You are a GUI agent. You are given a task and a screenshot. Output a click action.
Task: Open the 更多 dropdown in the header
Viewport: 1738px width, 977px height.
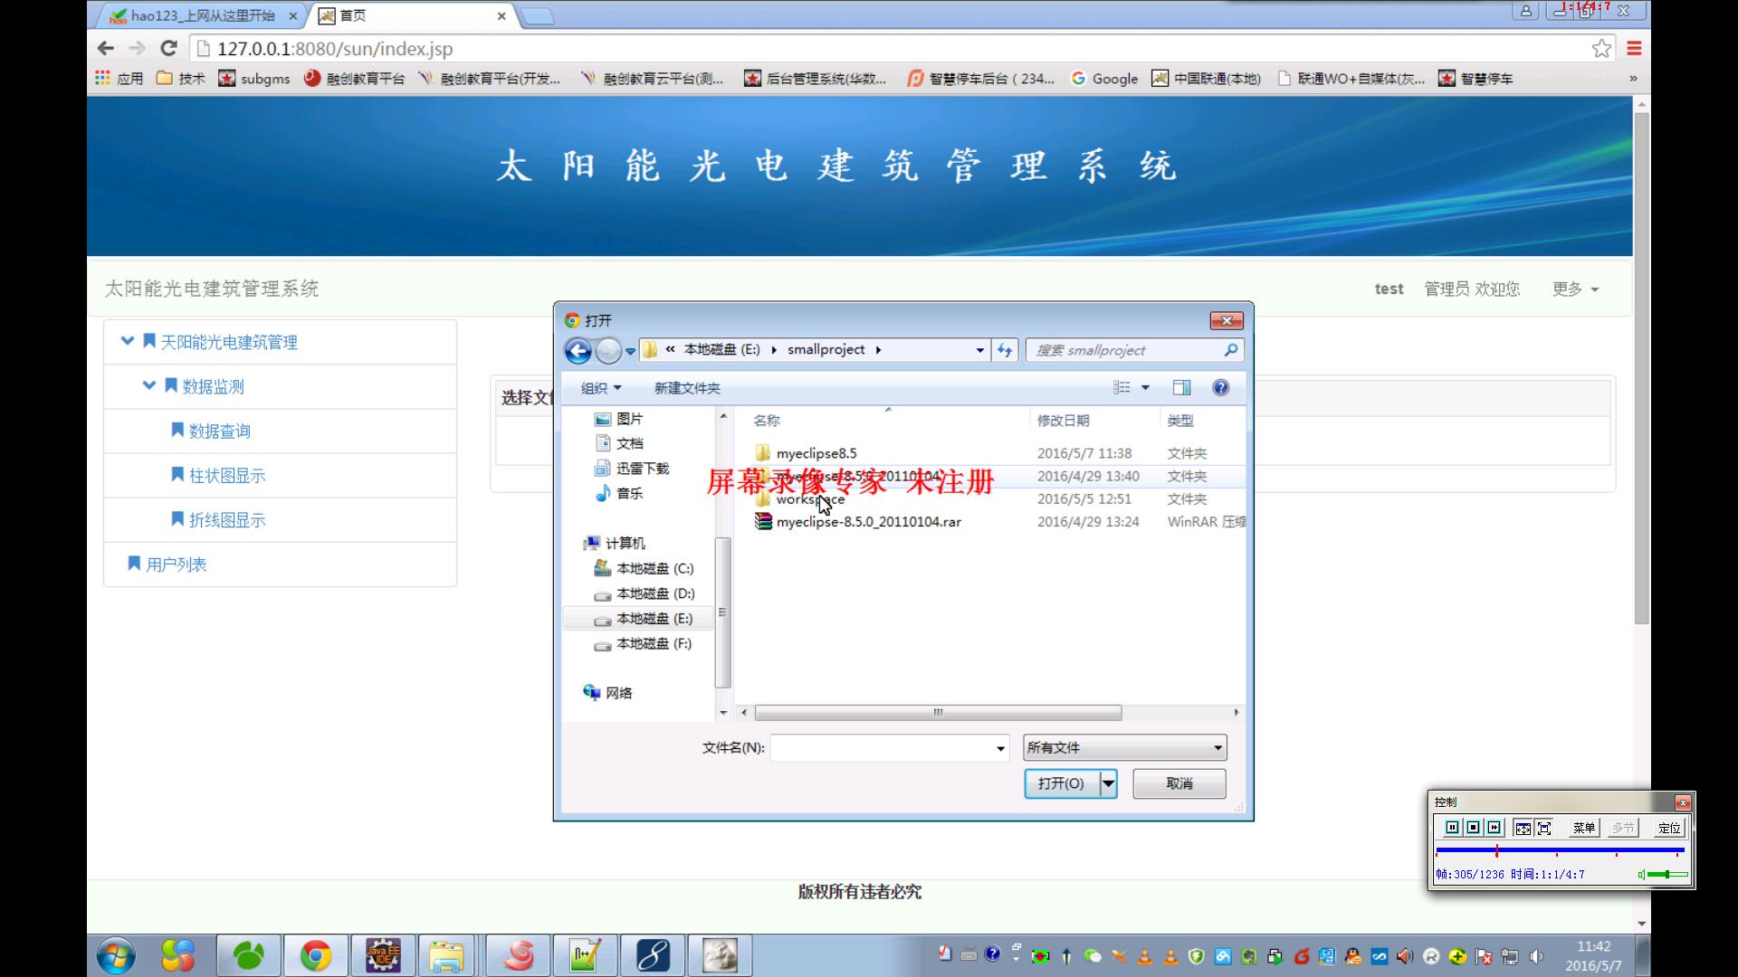(x=1576, y=289)
